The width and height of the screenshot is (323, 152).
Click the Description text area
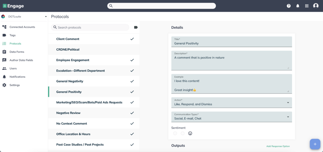(x=232, y=60)
